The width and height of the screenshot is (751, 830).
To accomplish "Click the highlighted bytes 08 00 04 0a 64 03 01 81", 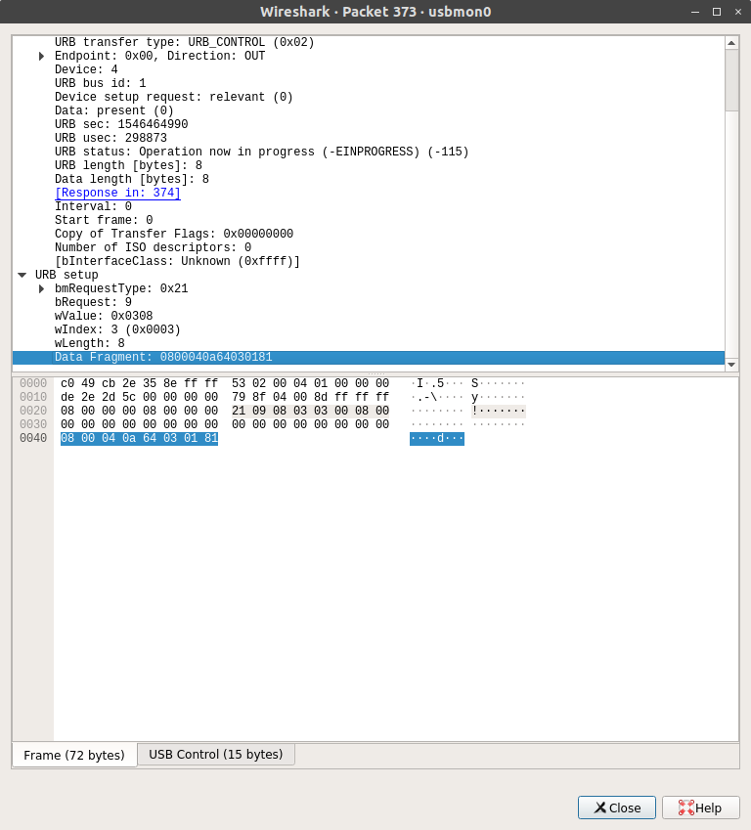I will pyautogui.click(x=139, y=438).
